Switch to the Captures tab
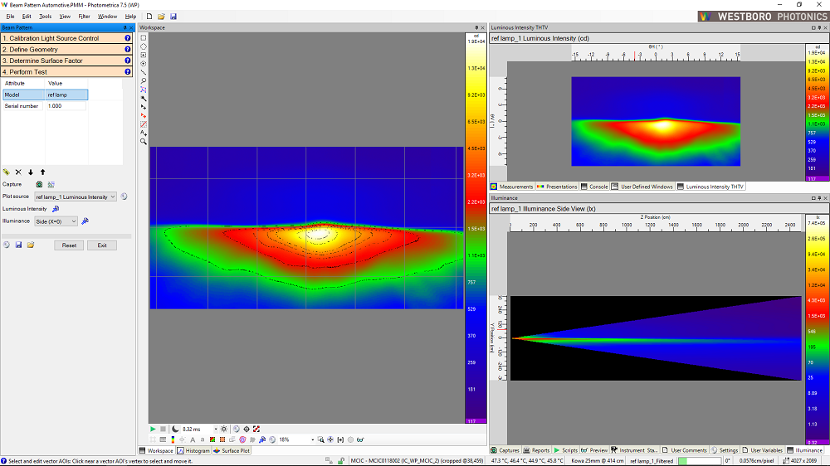 coord(505,450)
